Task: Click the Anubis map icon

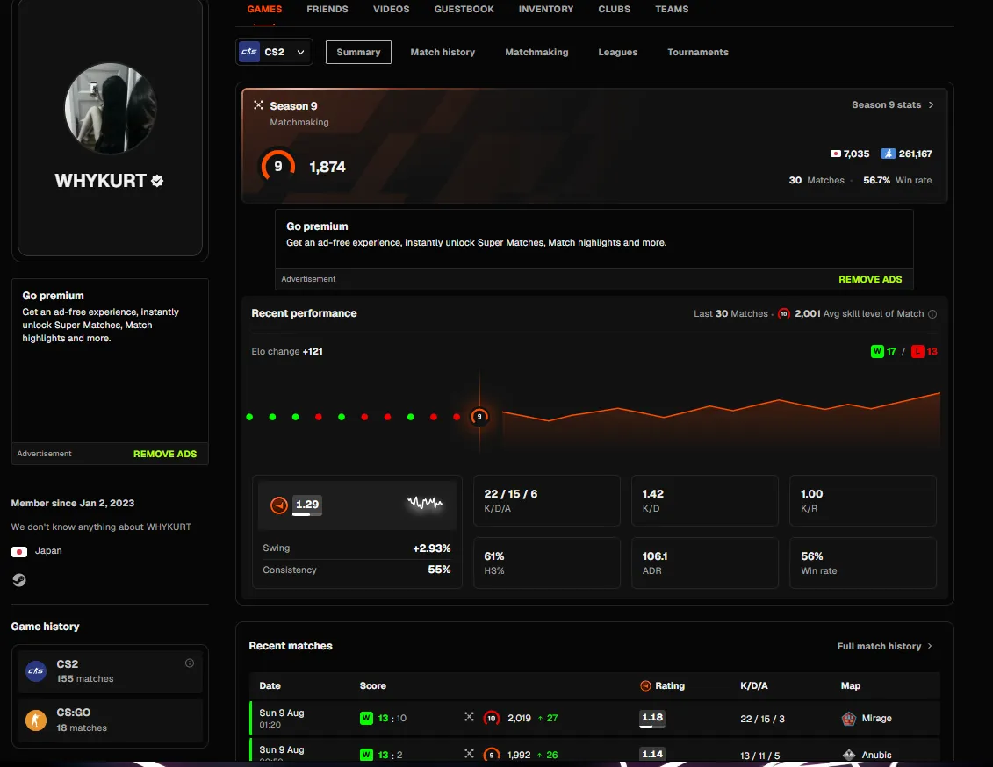Action: 849,755
